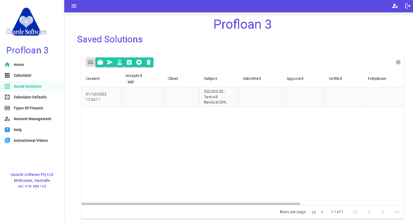The height and width of the screenshot is (222, 413).
Task: Go to the previous page of results
Action: (x=369, y=212)
